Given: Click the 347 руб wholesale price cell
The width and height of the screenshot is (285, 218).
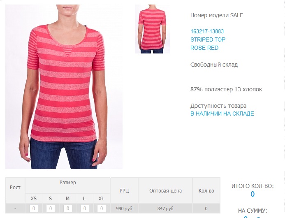Looking at the screenshot, I should point(165,209).
